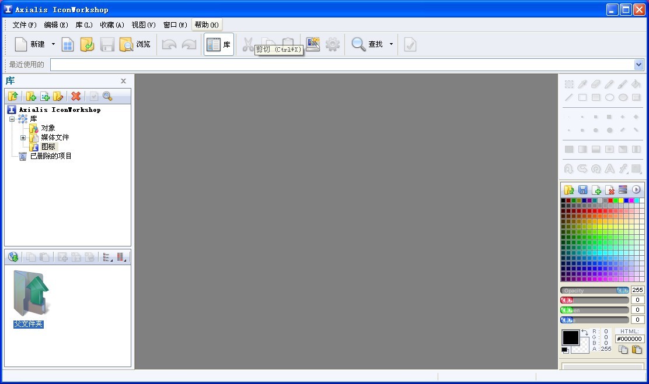Click the load palette folder icon

569,190
